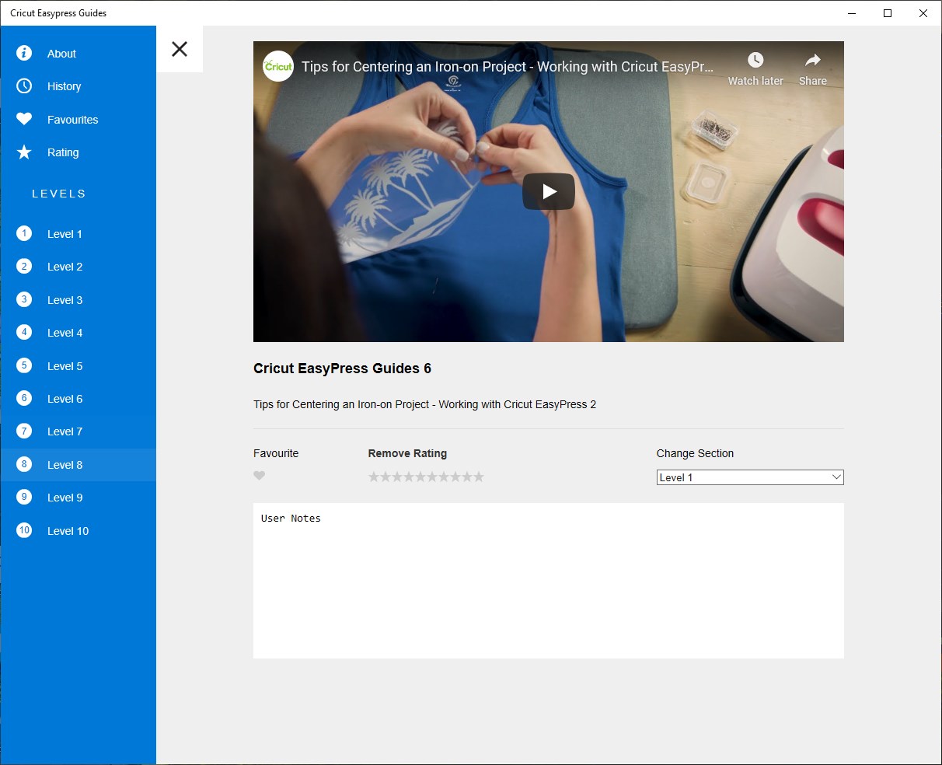This screenshot has width=942, height=765.
Task: Open History using the clock icon
Action: pyautogui.click(x=24, y=86)
